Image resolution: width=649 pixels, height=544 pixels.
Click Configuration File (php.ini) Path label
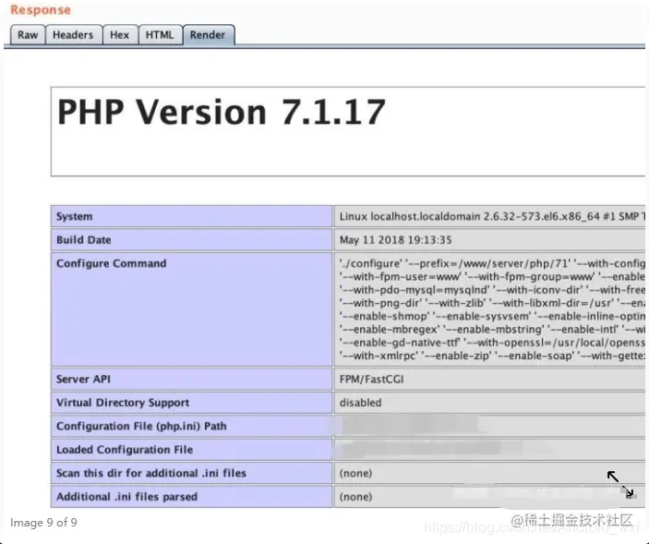pos(141,427)
